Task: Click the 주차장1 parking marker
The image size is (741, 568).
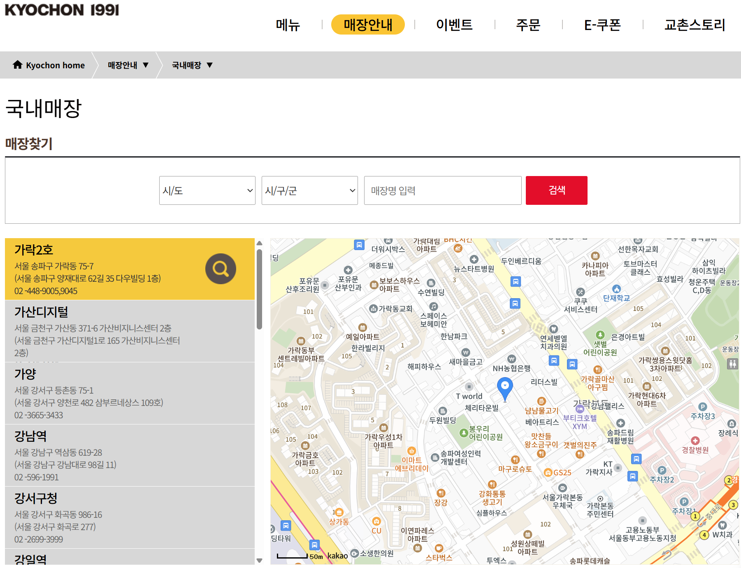Action: tap(684, 501)
